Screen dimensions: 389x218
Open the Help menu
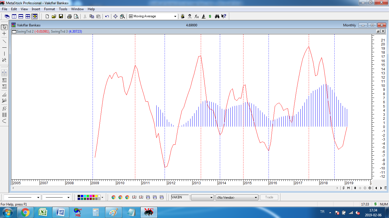(x=91, y=9)
